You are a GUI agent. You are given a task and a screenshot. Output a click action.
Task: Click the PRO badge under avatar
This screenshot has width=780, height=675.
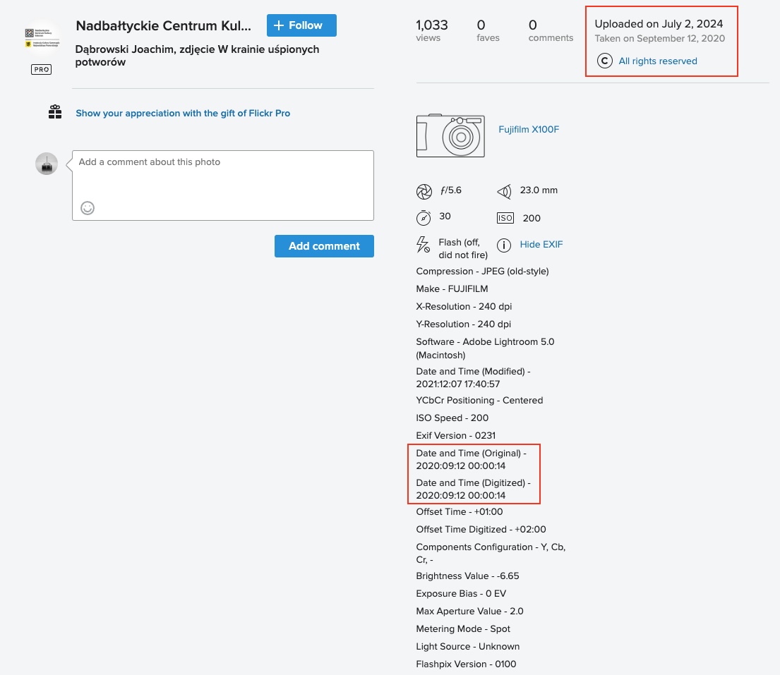pos(42,70)
